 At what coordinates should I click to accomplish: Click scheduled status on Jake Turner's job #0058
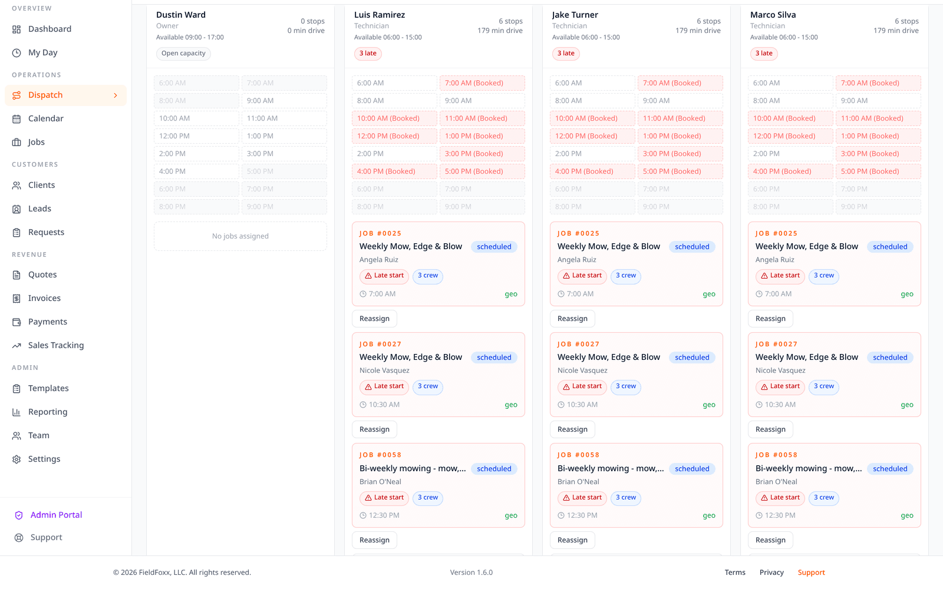pos(692,469)
